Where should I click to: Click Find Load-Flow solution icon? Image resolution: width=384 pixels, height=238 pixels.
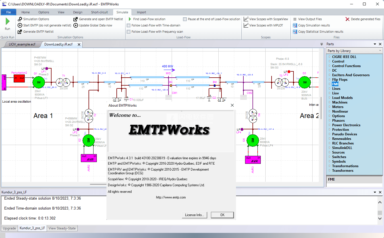tap(130, 19)
